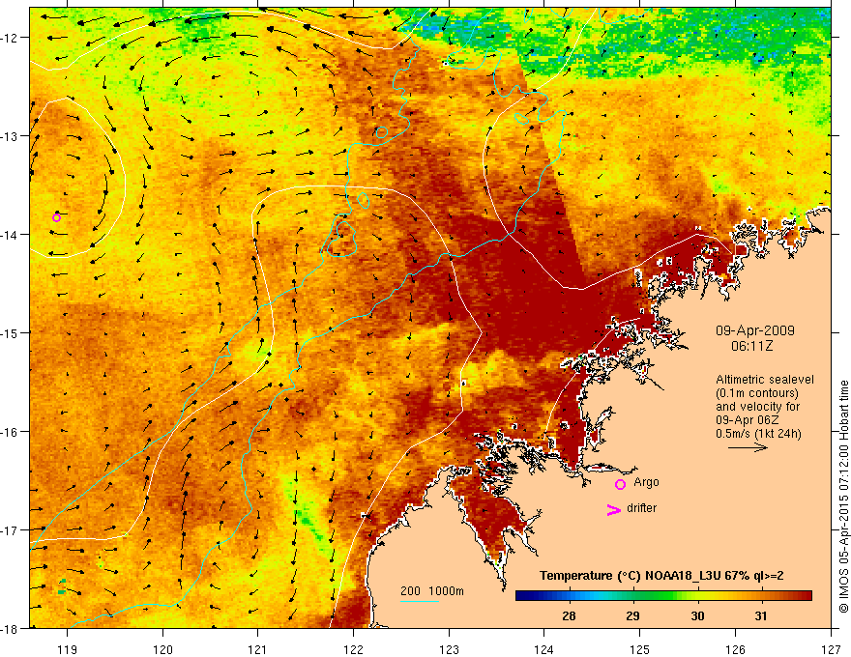Click the 'and velocity for' text line
851x657 pixels.
point(757,407)
